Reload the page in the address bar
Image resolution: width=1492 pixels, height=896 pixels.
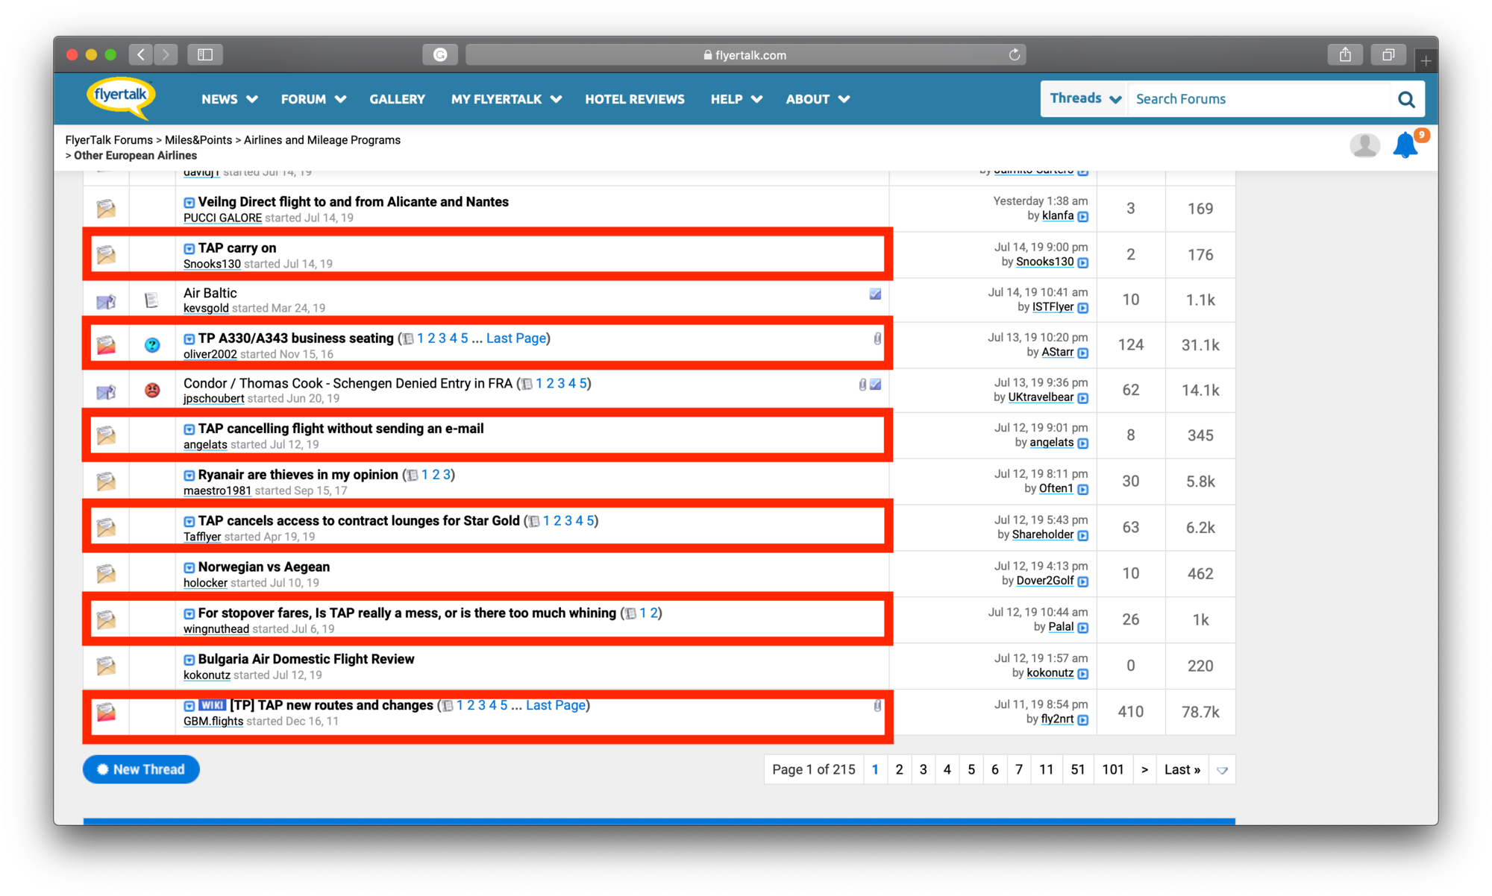(x=1015, y=54)
